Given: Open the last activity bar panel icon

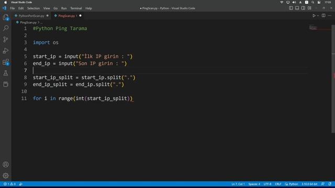Looking at the screenshot, I should 6,84.
